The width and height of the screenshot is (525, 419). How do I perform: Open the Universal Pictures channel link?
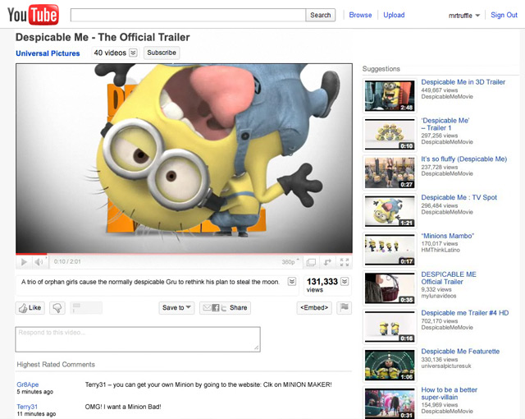(48, 53)
